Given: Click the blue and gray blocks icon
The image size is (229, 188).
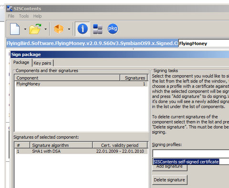Looking at the screenshot, I should tap(97, 29).
